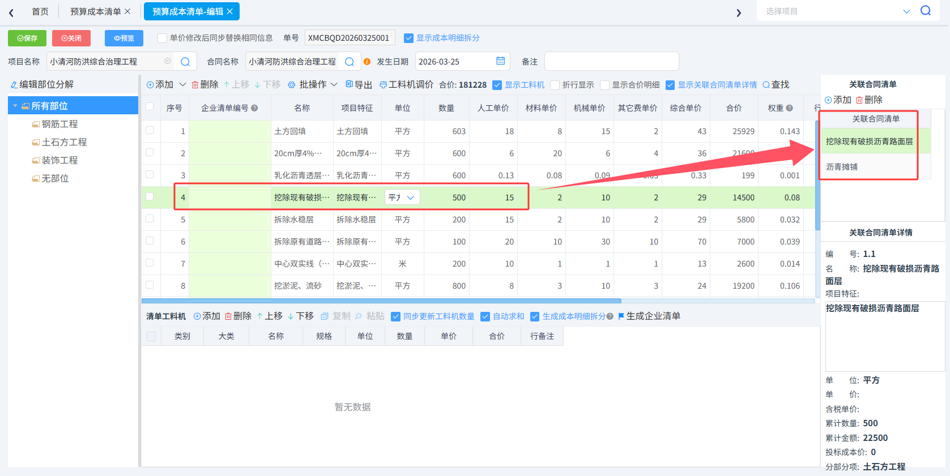Screen dimensions: 950x476
Task: Go to the 首页 tab
Action: point(40,11)
